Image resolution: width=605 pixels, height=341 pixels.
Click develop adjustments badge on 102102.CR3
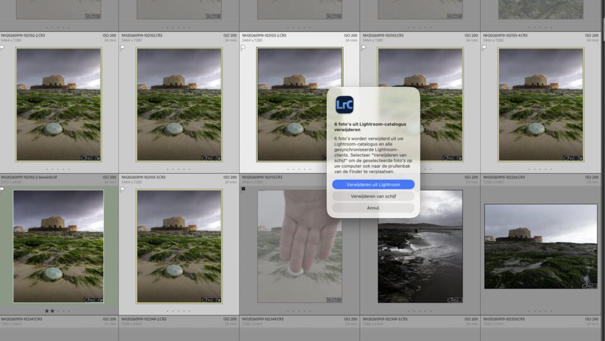coord(219,158)
